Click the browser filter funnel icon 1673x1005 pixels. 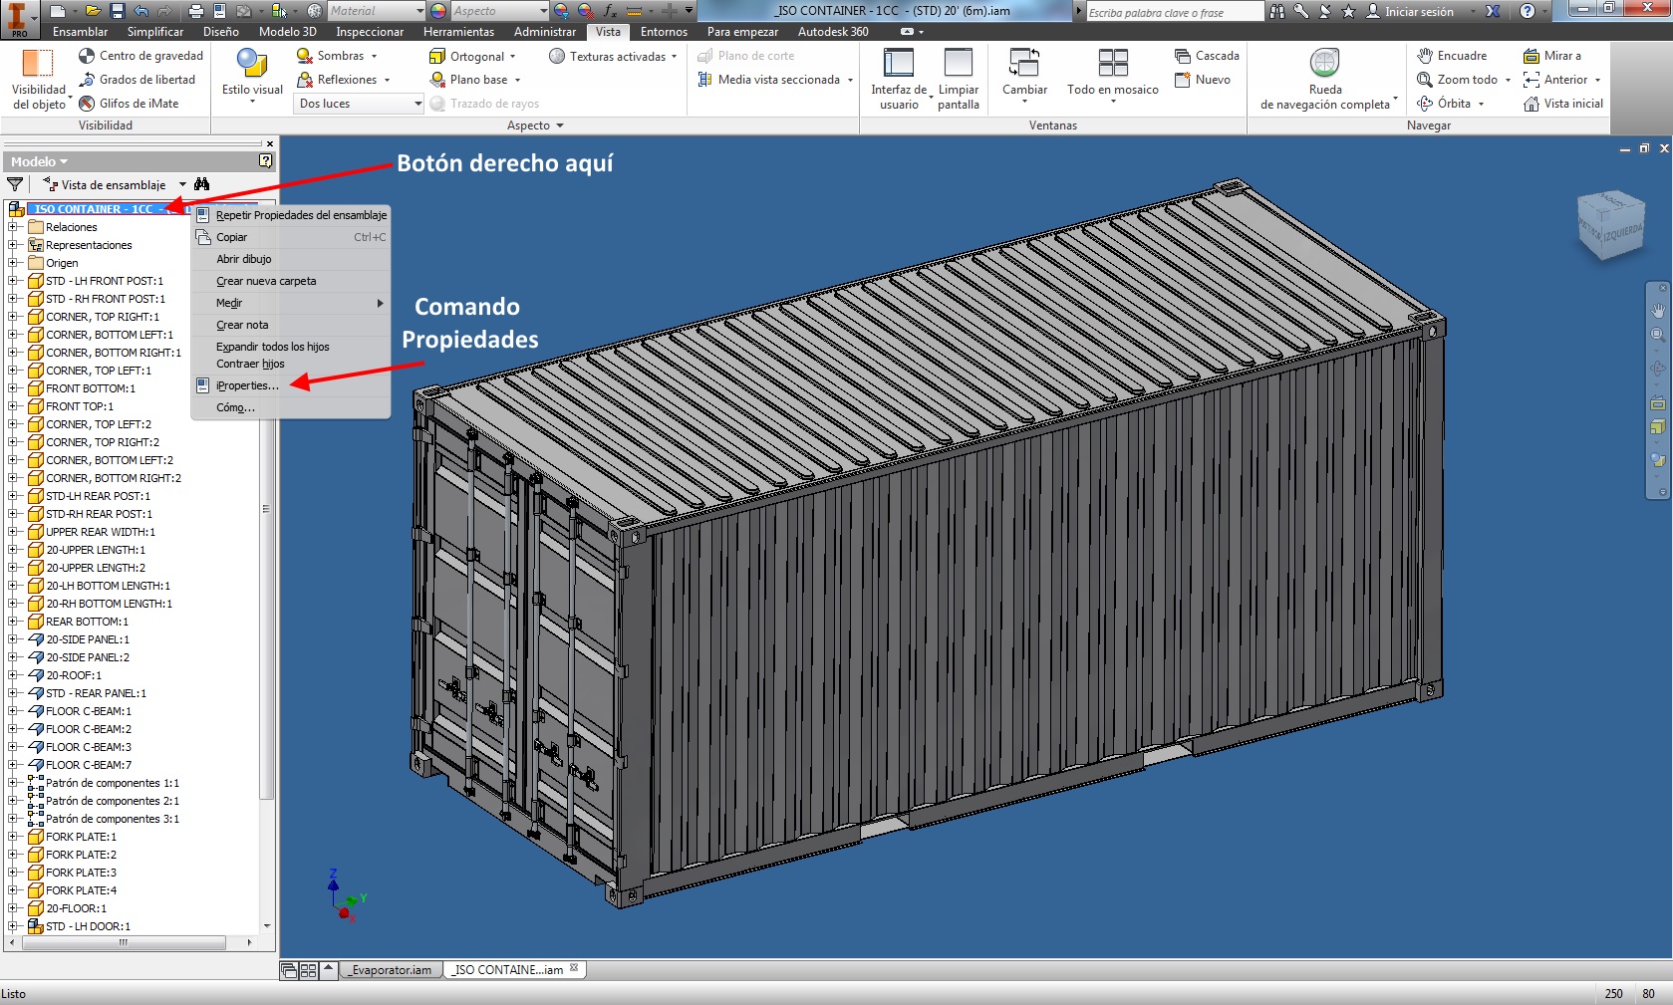[15, 184]
